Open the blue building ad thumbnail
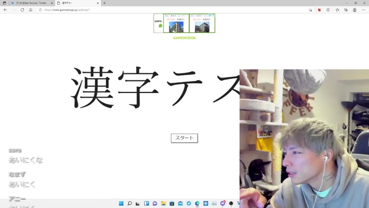 click(176, 27)
